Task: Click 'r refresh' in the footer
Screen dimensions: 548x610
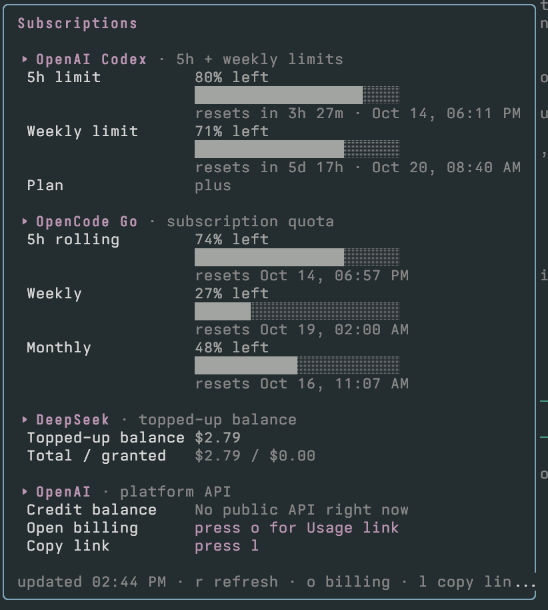Action: pyautogui.click(x=236, y=582)
